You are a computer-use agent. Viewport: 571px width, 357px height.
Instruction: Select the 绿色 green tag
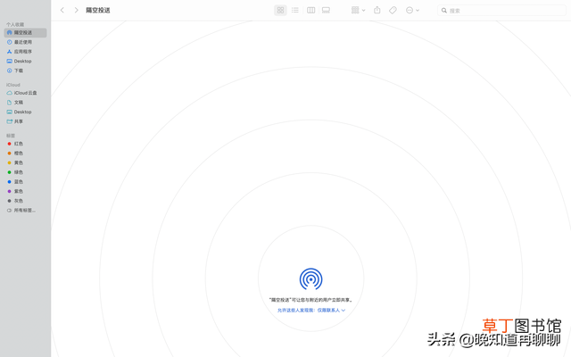(x=26, y=172)
